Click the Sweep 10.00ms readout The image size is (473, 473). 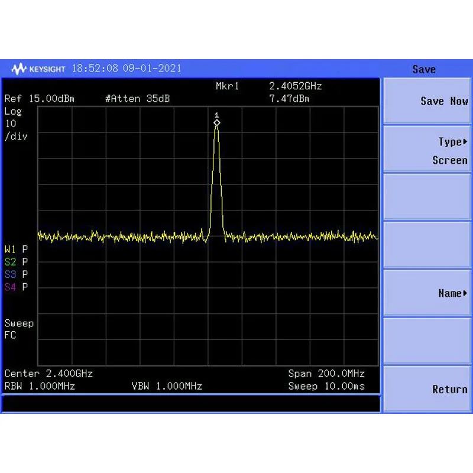(326, 386)
